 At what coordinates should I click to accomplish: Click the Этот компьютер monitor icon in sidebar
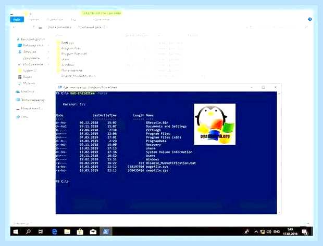point(18,100)
